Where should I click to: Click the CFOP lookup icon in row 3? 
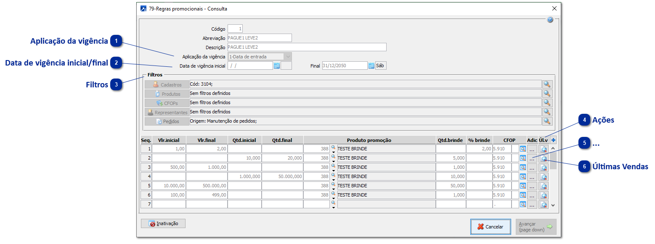click(x=523, y=168)
